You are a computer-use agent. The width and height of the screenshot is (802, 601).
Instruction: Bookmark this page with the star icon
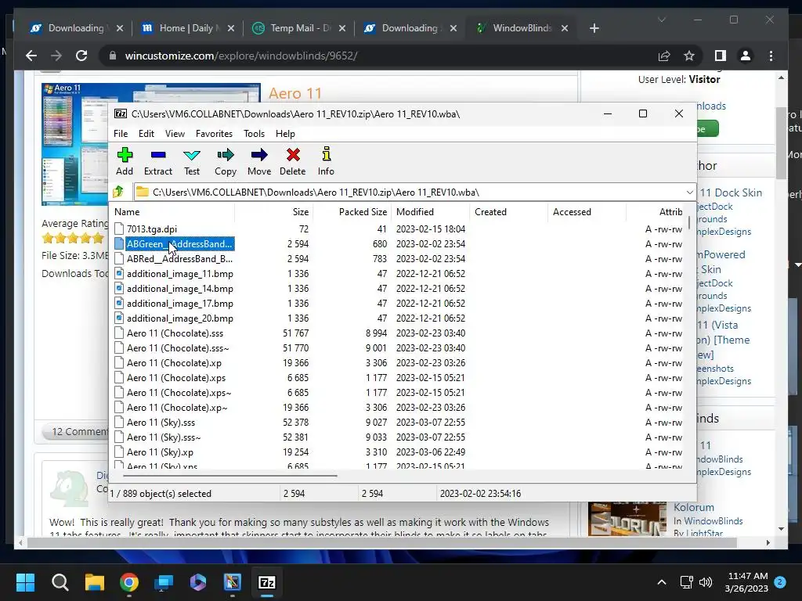(689, 56)
